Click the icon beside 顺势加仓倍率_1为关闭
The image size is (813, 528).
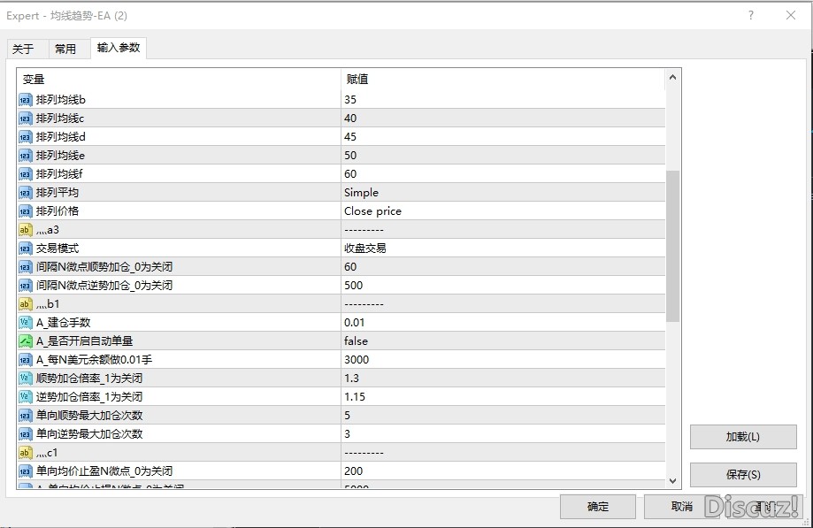26,379
